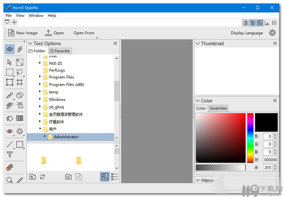Close the Color panel
Image resolution: width=283 pixels, height=197 pixels.
[275, 100]
